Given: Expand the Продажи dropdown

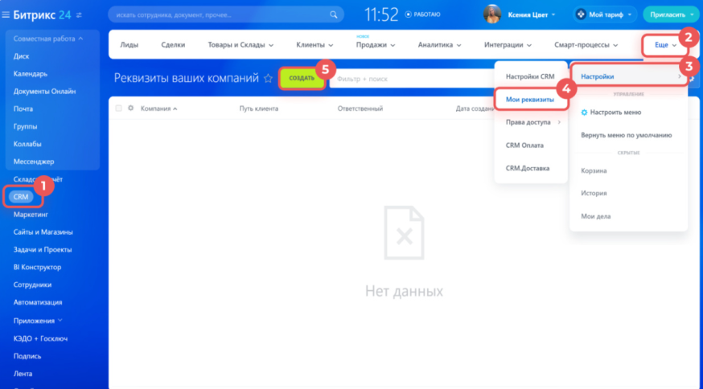Looking at the screenshot, I should click(x=376, y=45).
